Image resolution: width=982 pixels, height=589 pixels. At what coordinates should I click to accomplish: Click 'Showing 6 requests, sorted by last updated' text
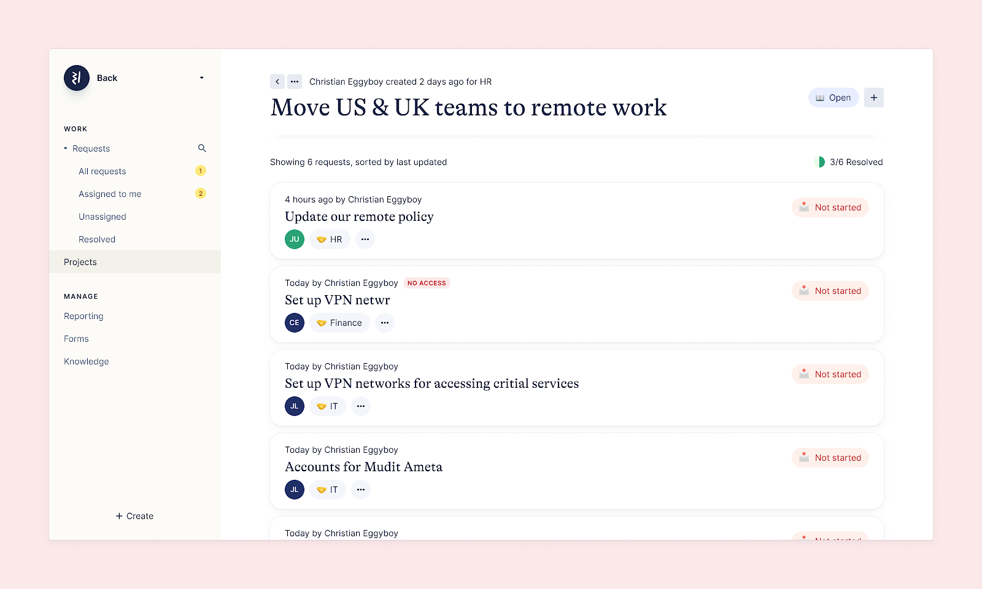pyautogui.click(x=358, y=162)
